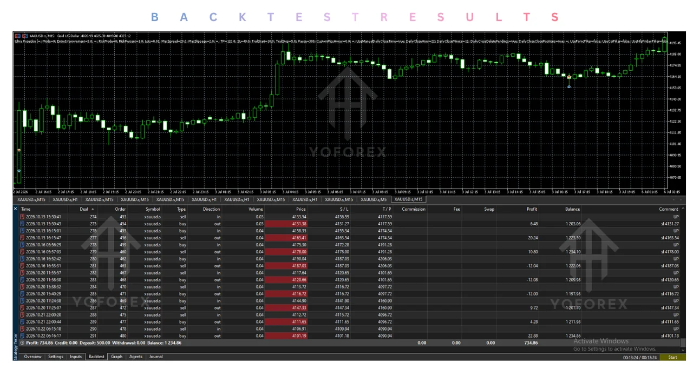The height and width of the screenshot is (389, 693).
Task: Click the sell deal icon for deal 277
Action: (x=22, y=238)
